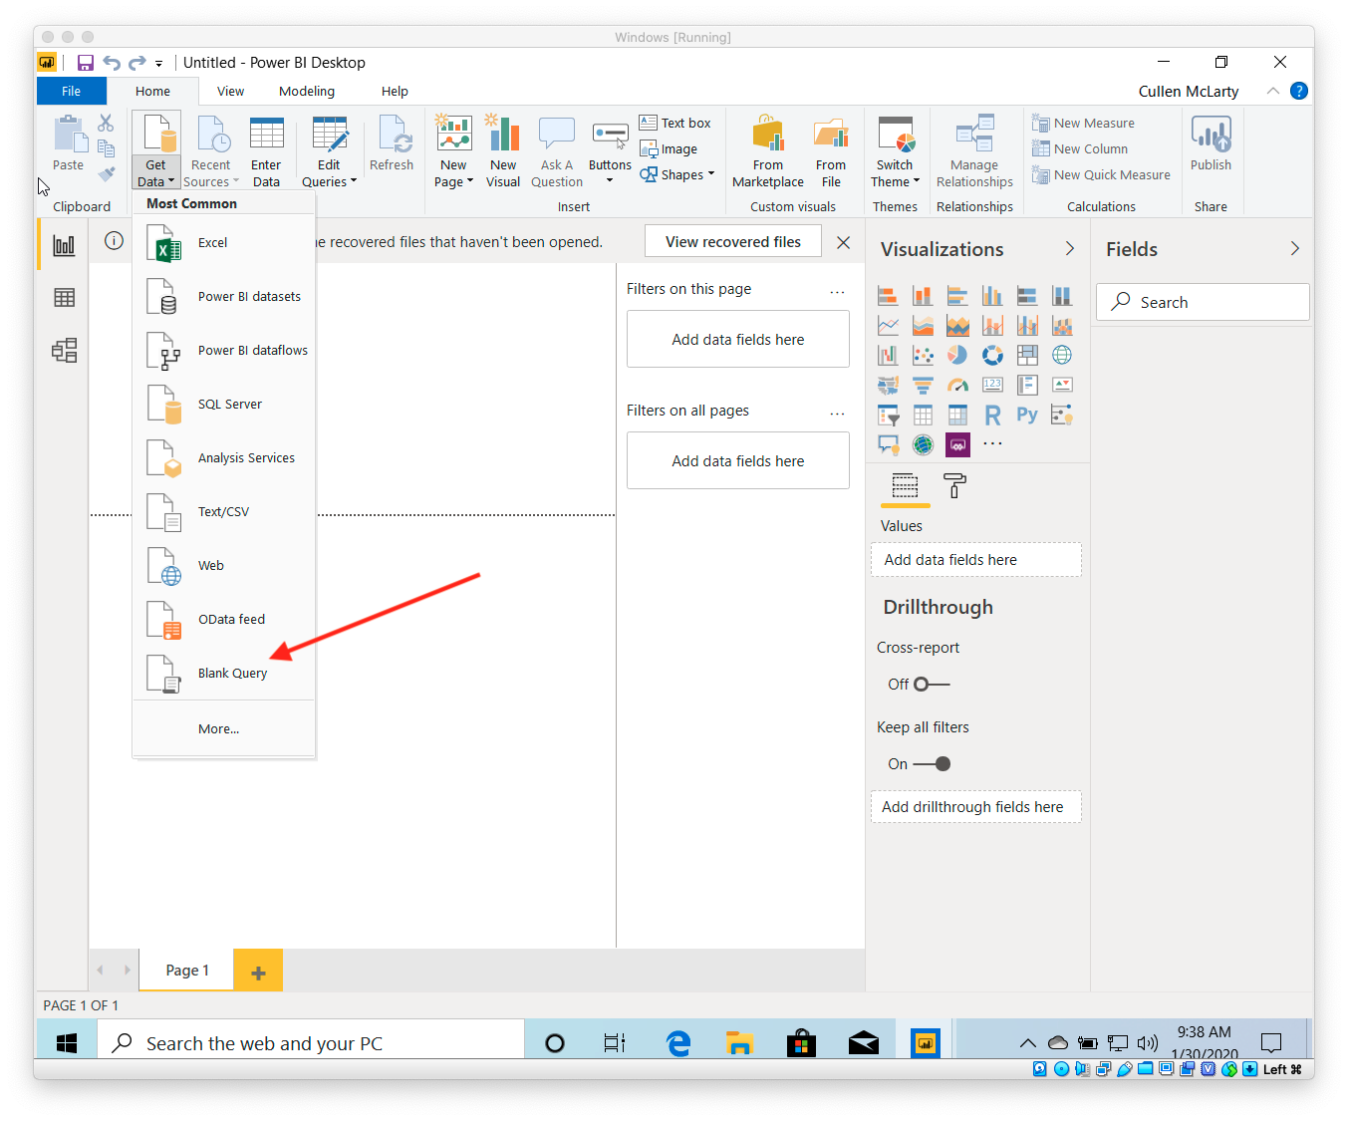Collapse the Visualizations pane chevron
The image size is (1348, 1121).
pyautogui.click(x=1070, y=248)
